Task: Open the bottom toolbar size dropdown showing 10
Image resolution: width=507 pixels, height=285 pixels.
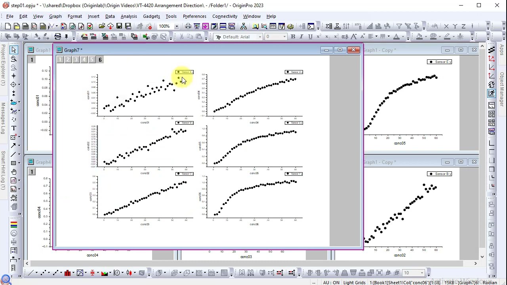Action: pos(422,273)
